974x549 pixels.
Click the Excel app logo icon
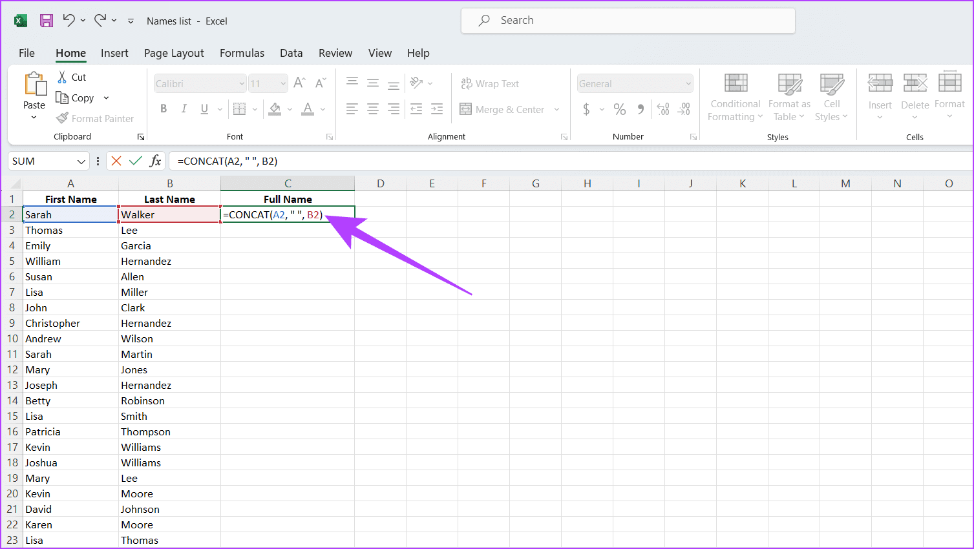point(21,21)
